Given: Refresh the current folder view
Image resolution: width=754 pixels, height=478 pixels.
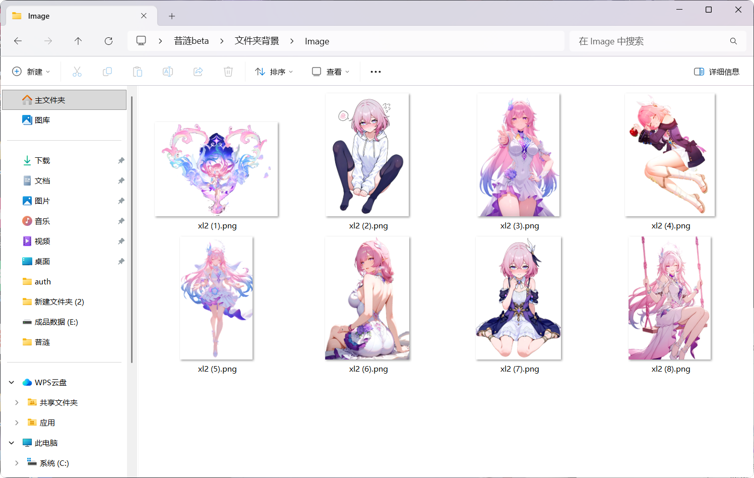Looking at the screenshot, I should [x=108, y=41].
